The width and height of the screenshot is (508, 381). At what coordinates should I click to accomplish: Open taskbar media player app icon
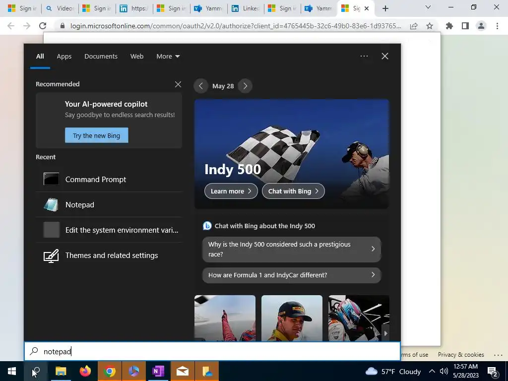134,371
